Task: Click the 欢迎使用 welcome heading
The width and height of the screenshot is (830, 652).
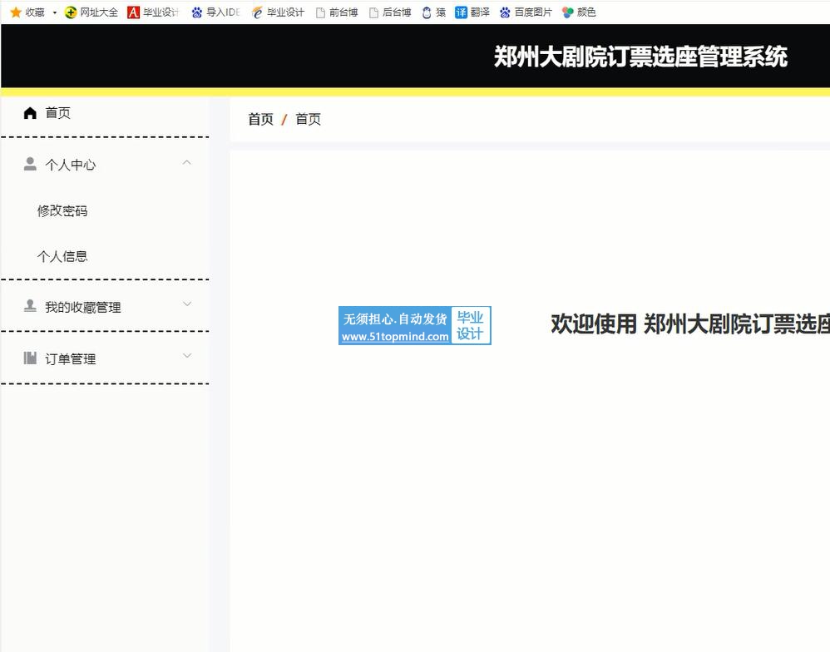Action: pyautogui.click(x=690, y=324)
